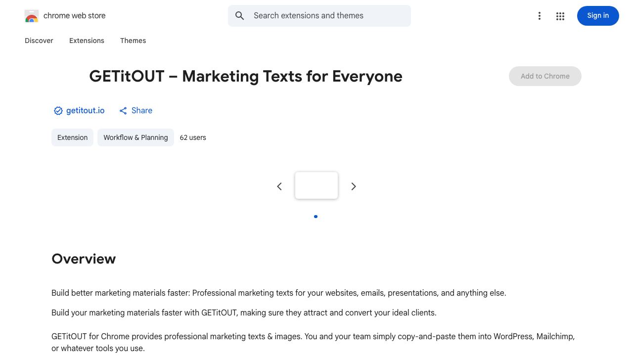Viewport: 633px width, 356px height.
Task: Click the verified badge beside getitout.io
Action: 58,111
